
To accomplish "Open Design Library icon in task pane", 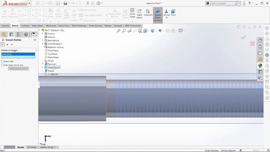I will pos(260,46).
